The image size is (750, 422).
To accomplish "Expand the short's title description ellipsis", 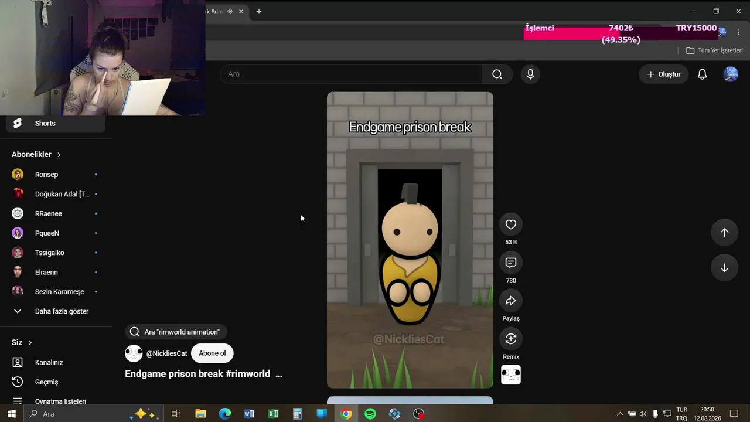I will pyautogui.click(x=278, y=374).
